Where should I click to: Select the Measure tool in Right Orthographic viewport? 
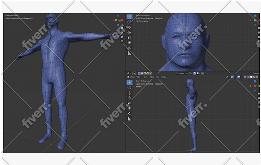pyautogui.click(x=129, y=118)
